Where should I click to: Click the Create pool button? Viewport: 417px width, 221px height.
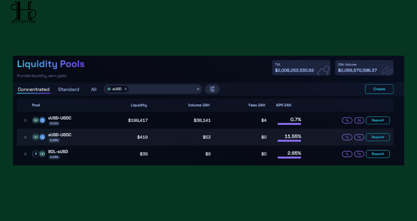(x=379, y=89)
